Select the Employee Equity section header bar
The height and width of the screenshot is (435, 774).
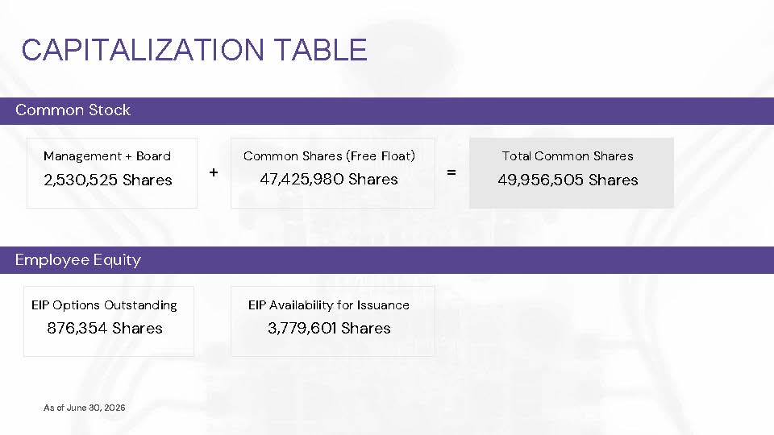tap(387, 260)
